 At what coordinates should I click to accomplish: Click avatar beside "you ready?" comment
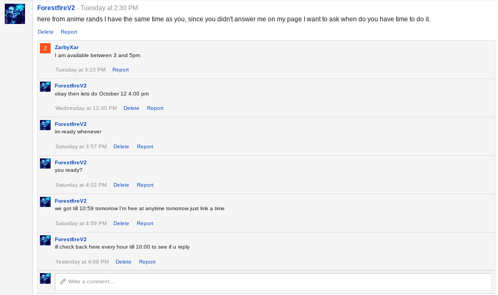[45, 164]
